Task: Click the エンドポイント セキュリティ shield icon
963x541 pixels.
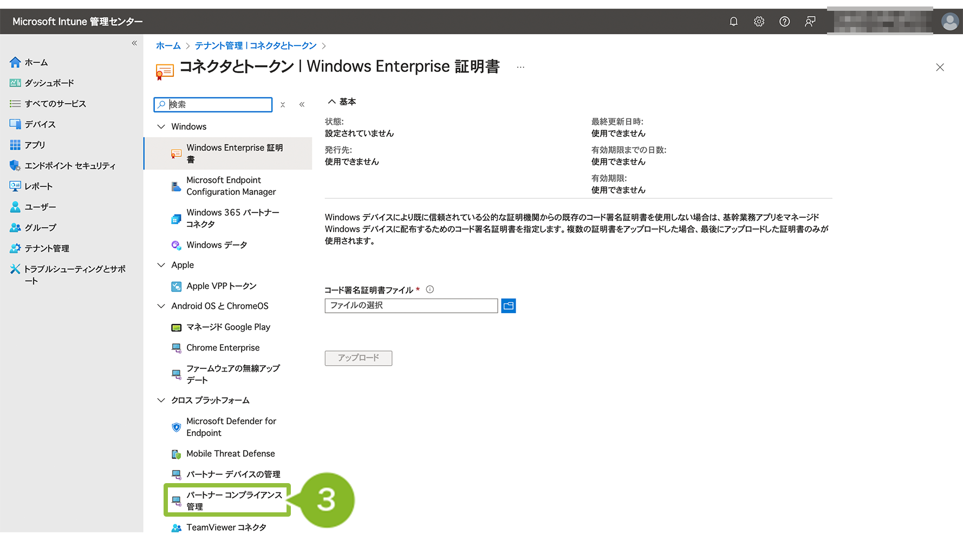Action: click(x=15, y=166)
